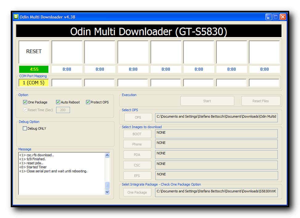
Task: Minimize the Odin Multi Downloader window
Action: 269,17
